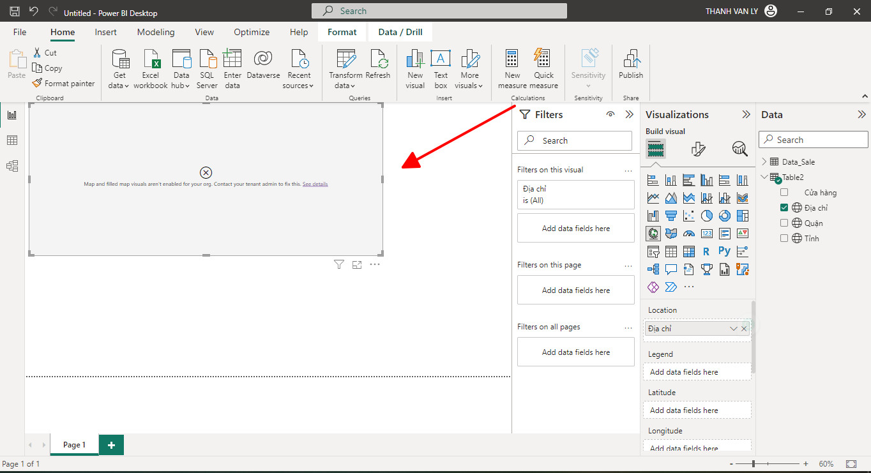The width and height of the screenshot is (871, 473).
Task: Select the Card (123) visual
Action: tap(706, 234)
